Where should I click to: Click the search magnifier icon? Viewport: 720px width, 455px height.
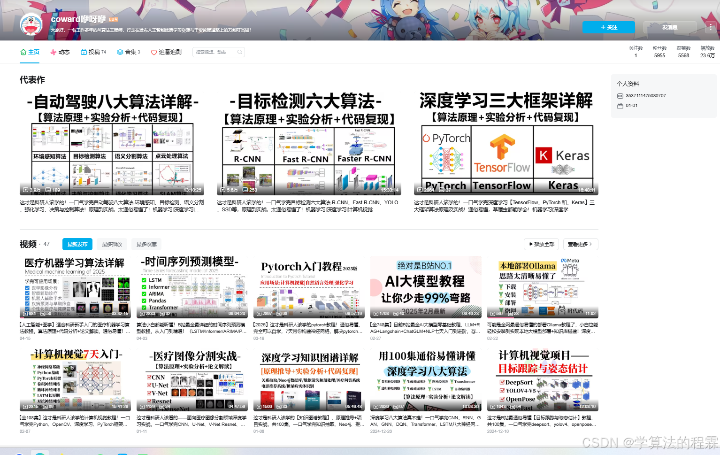[240, 52]
